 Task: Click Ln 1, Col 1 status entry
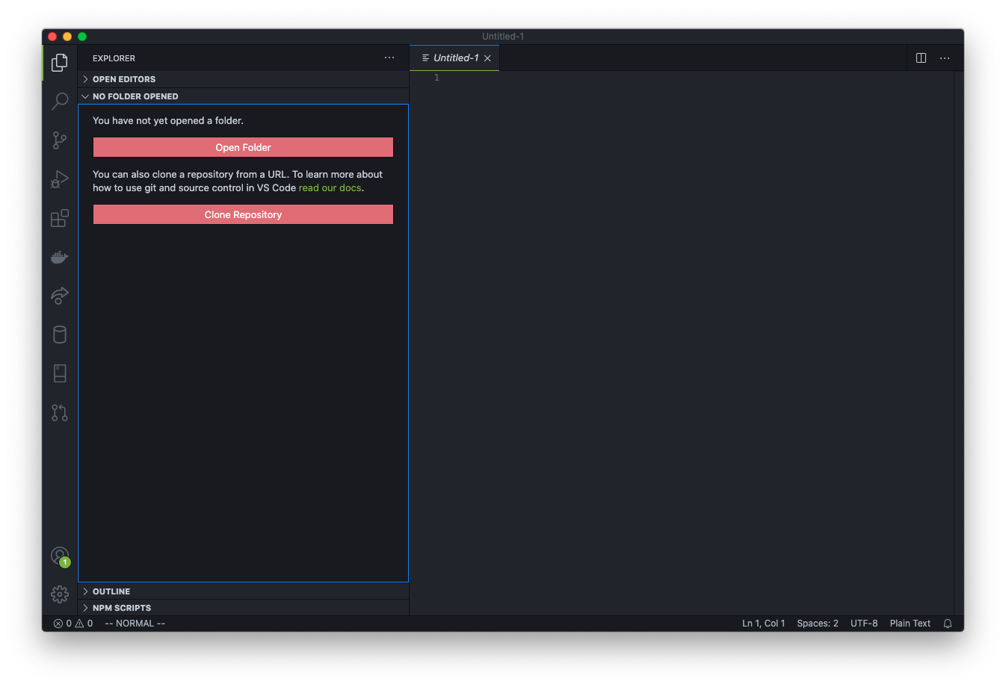[x=763, y=624]
